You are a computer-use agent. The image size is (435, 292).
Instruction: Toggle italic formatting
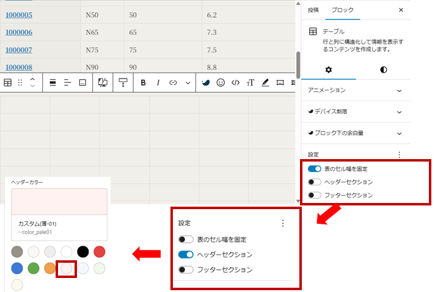[x=158, y=82]
